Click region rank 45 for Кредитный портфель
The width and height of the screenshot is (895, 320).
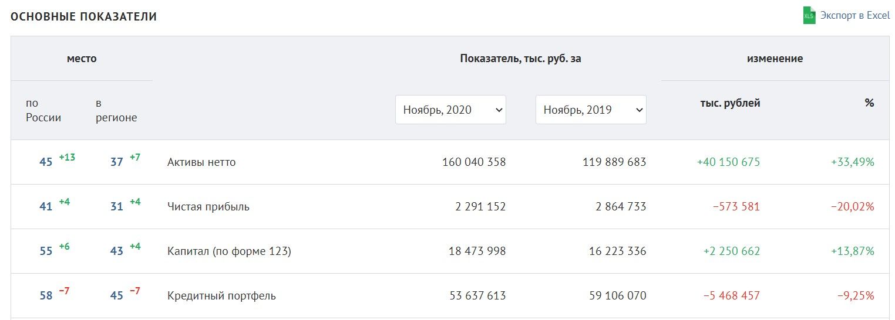pyautogui.click(x=117, y=296)
